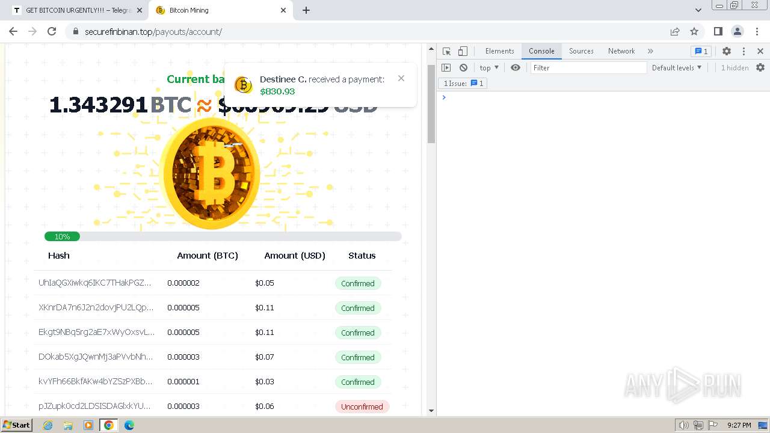
Task: Click hash UhIaQGXiwkq6IKC7THakPGZ...
Action: 95,283
